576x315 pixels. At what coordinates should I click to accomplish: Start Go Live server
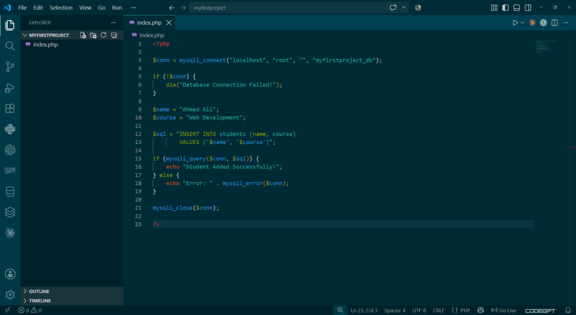pos(503,310)
